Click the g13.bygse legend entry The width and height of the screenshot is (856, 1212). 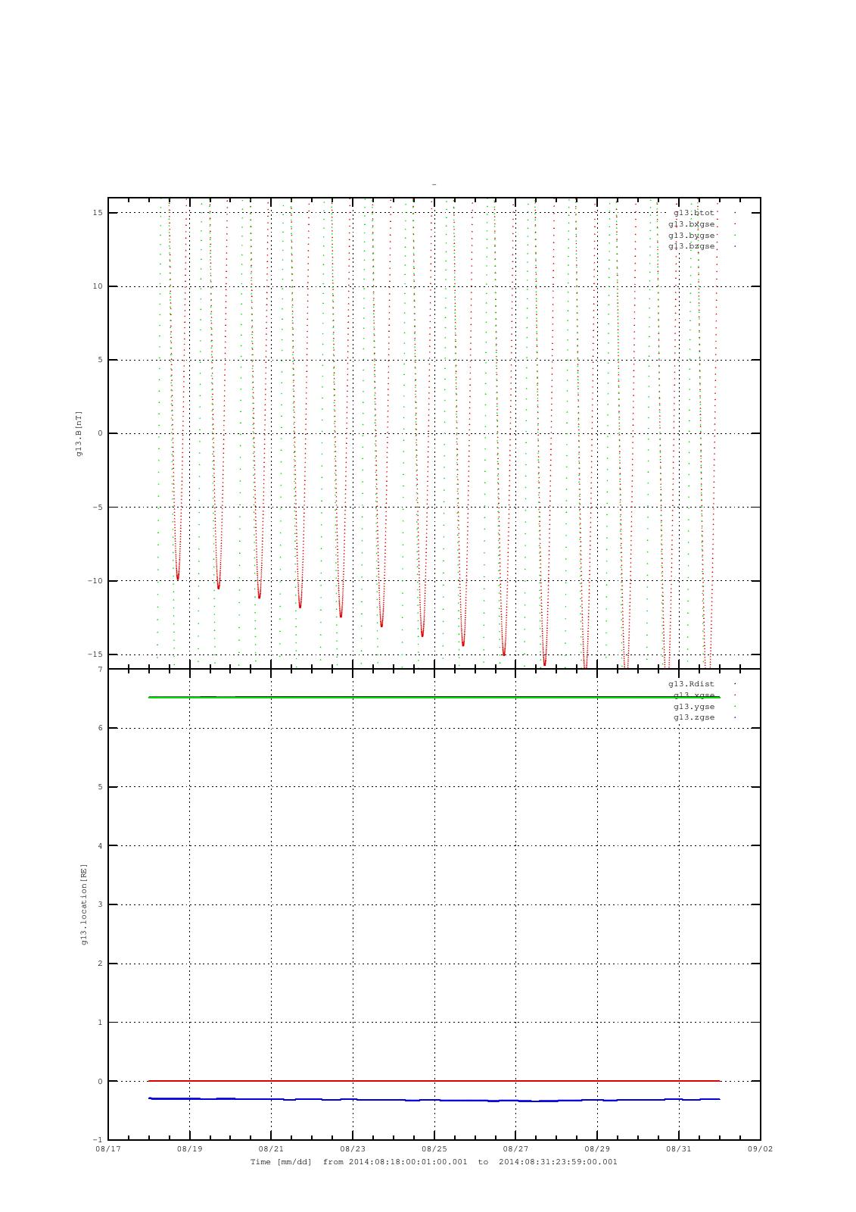pyautogui.click(x=692, y=236)
